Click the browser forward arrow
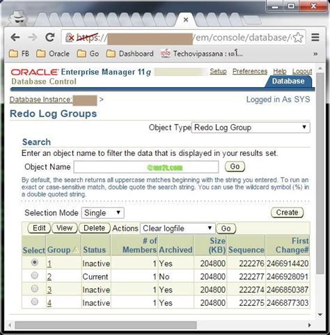The height and width of the screenshot is (335, 330). 33,37
